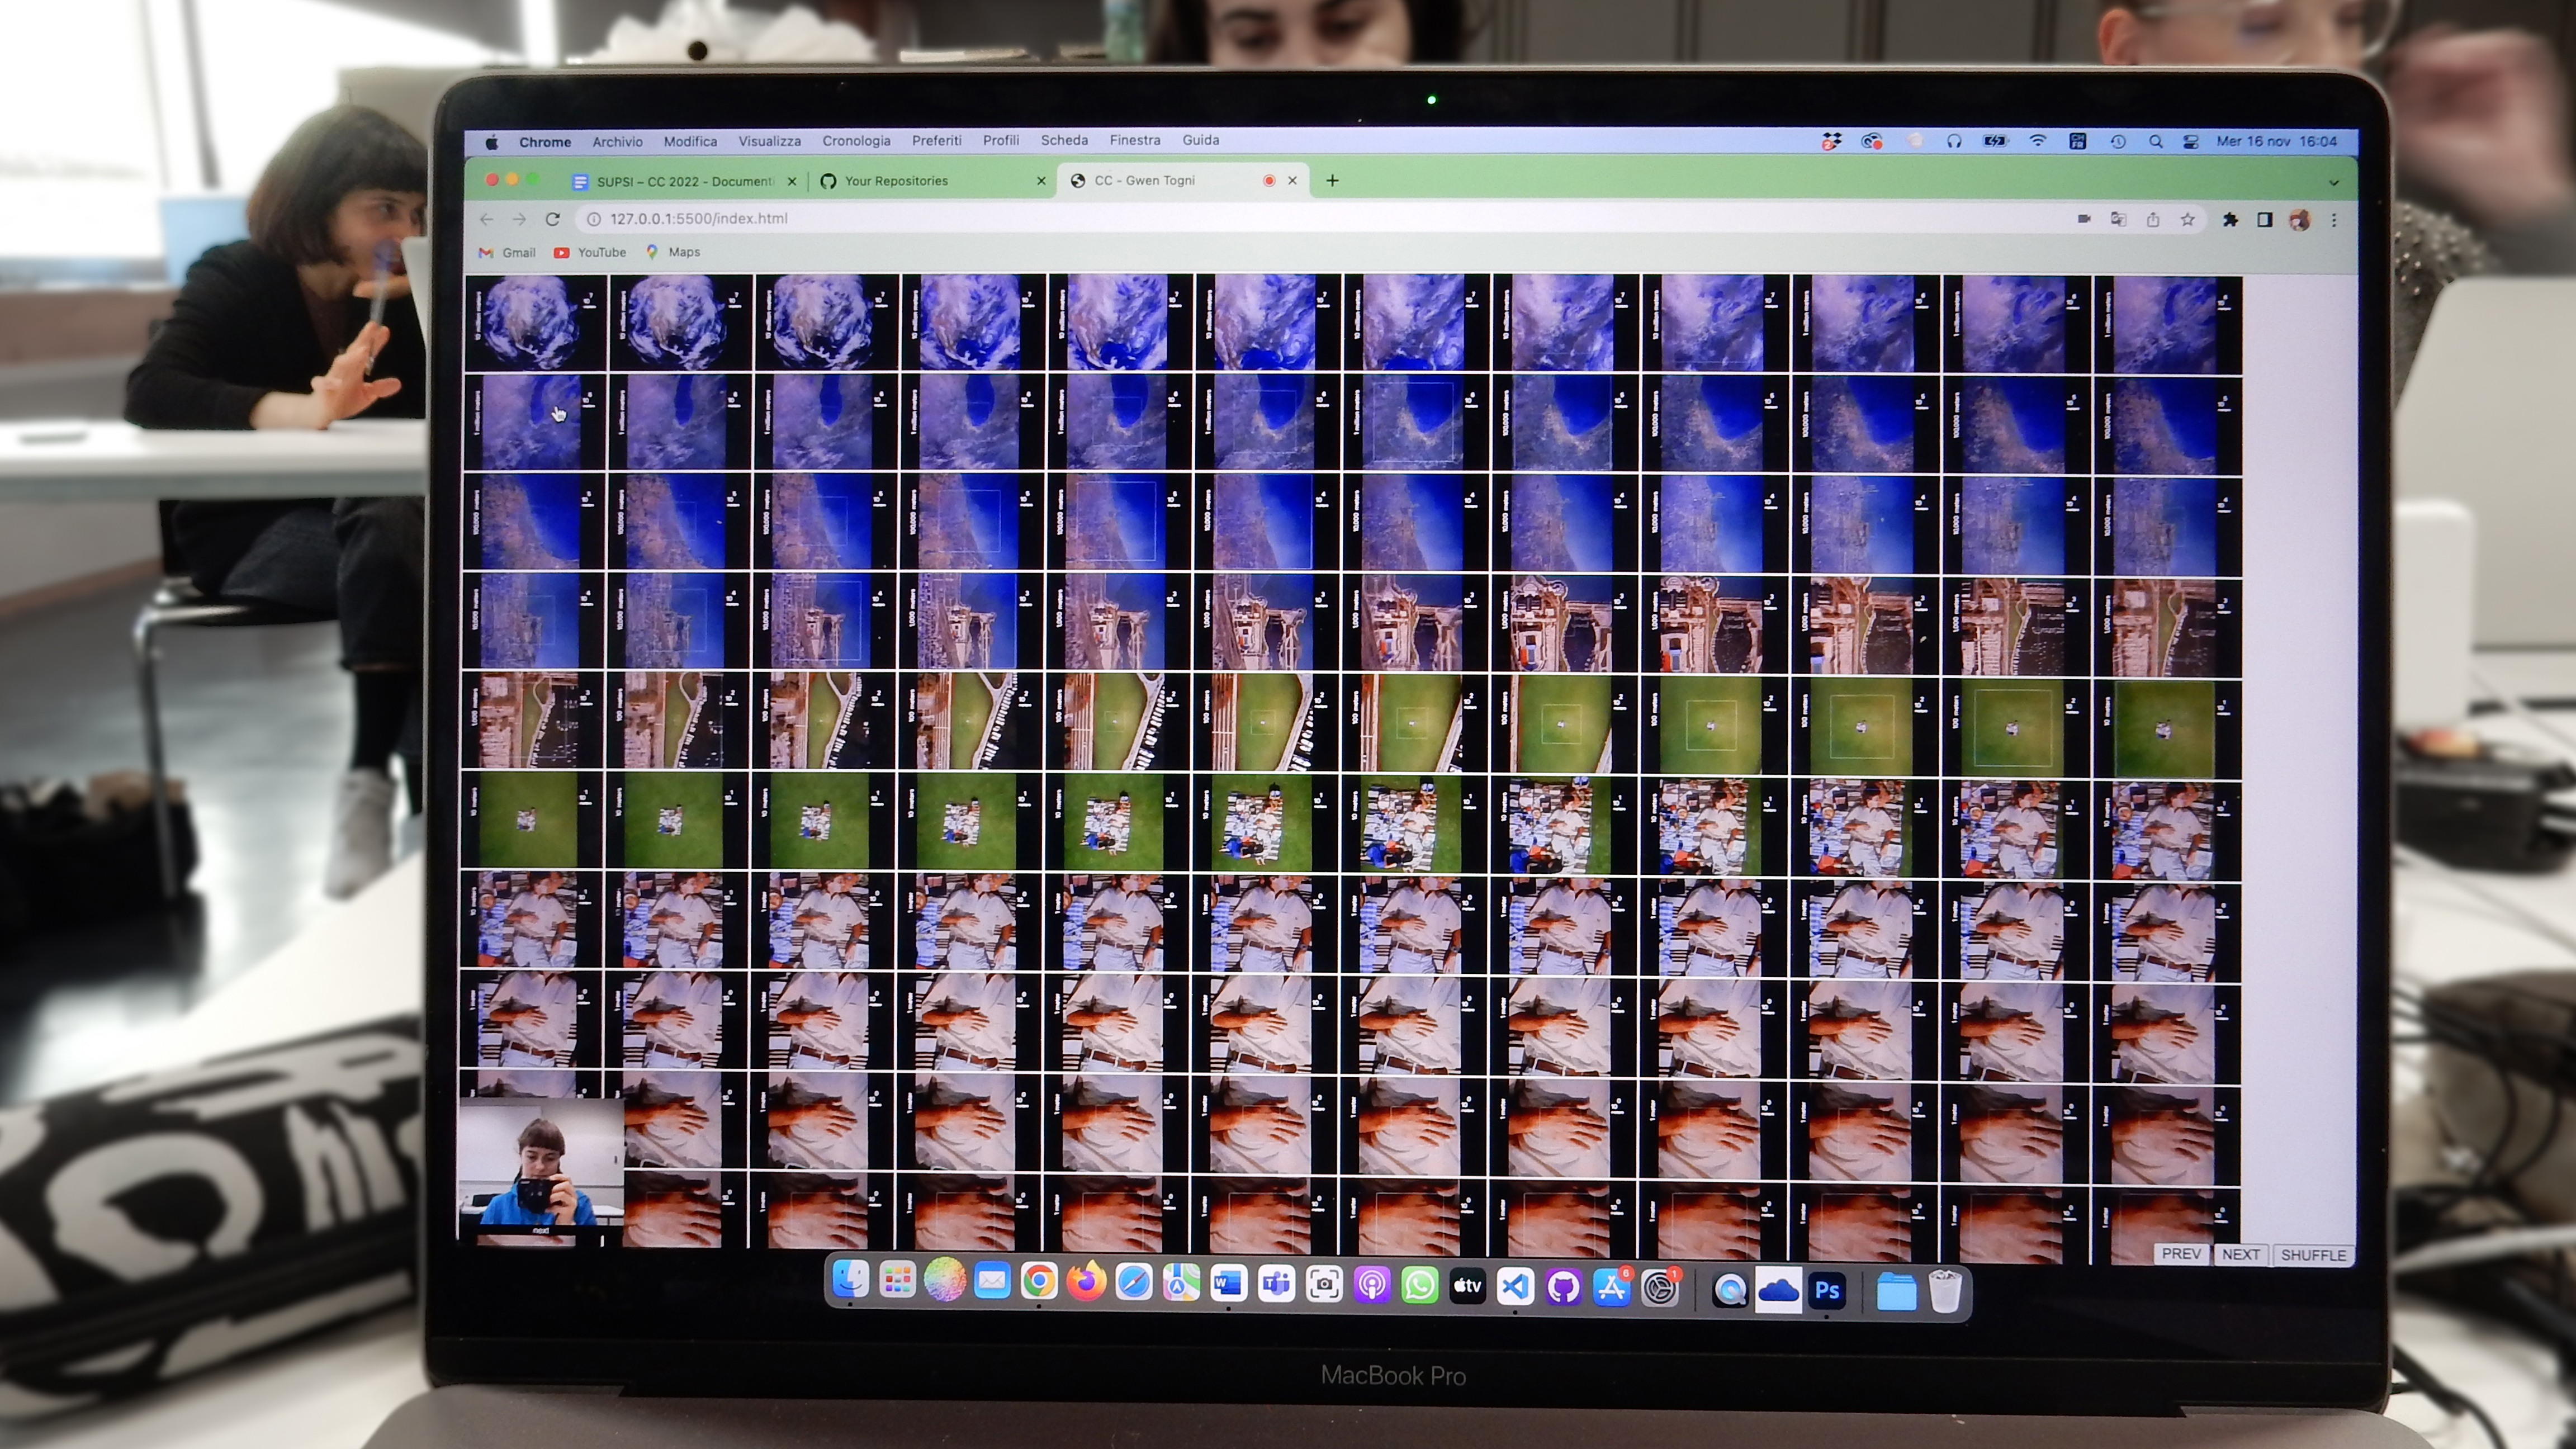Open the Chrome three-dot menu
This screenshot has width=2576, height=1449.
(2334, 220)
